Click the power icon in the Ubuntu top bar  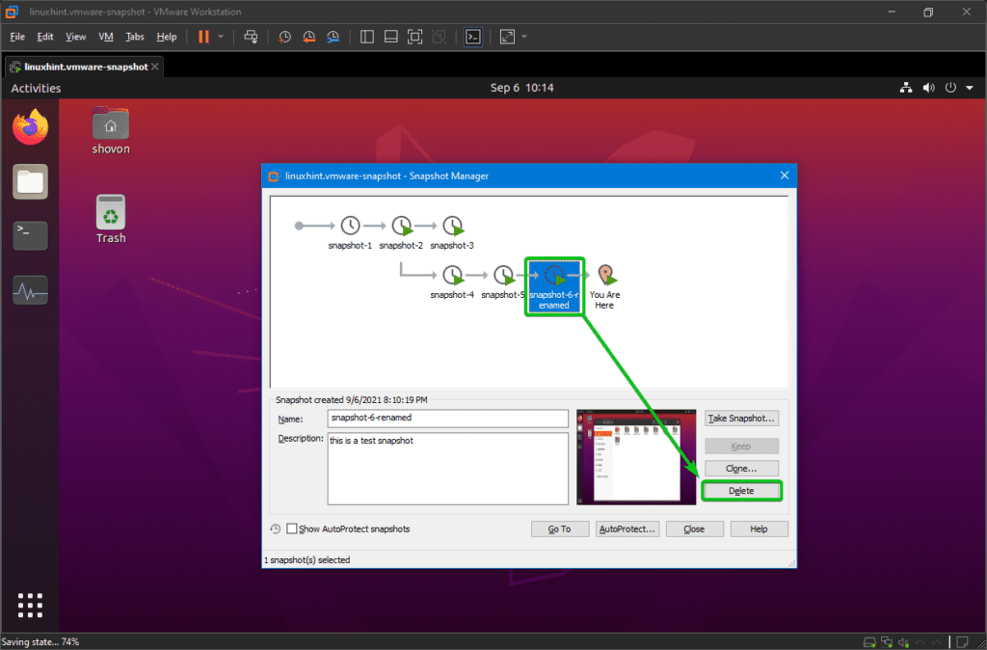950,88
